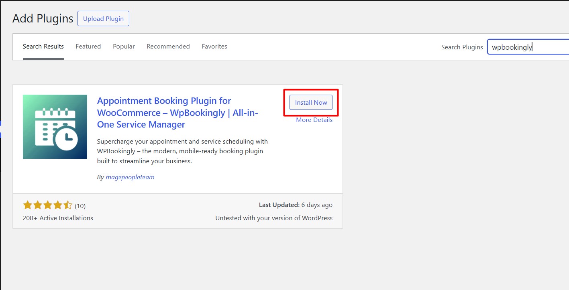Click the Search Plugins label
Screen dimensions: 569x290
[462, 47]
